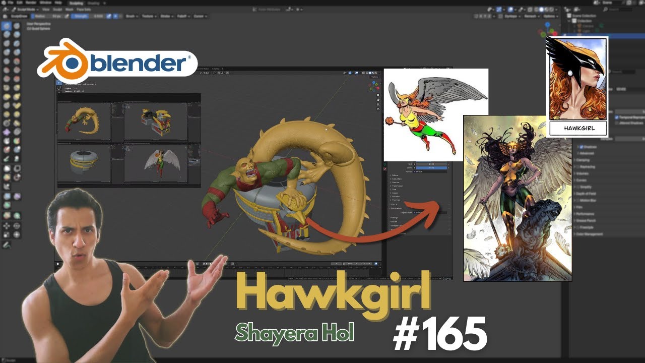The height and width of the screenshot is (363, 645).
Task: Select the Clay Strips brush
Action: (x=17, y=34)
